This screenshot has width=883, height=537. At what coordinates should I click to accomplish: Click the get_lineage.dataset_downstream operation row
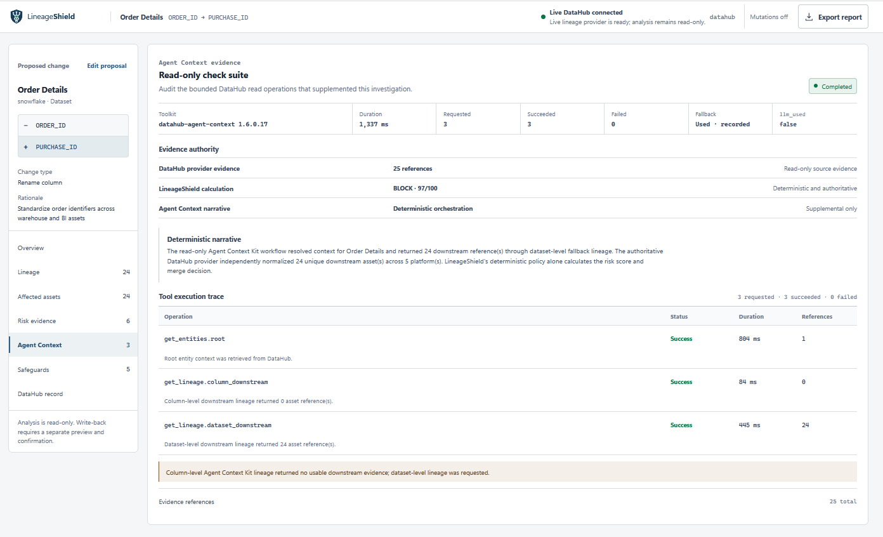(507, 434)
